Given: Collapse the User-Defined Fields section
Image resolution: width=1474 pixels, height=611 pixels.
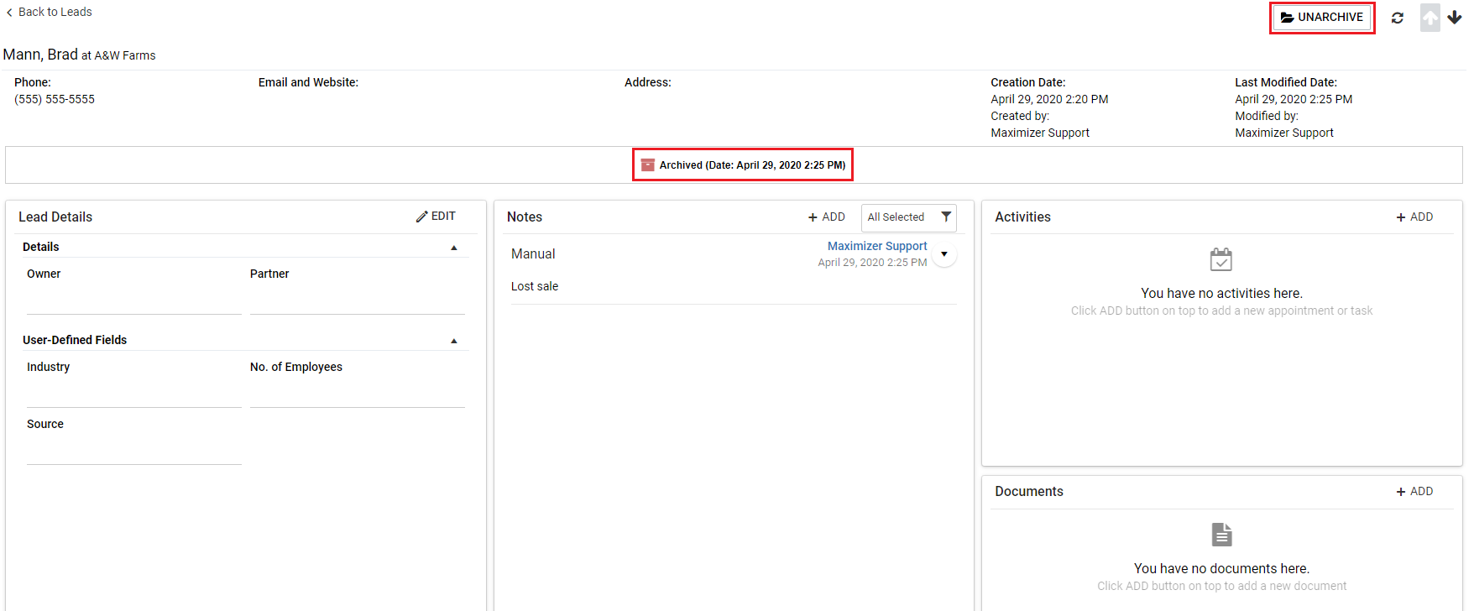Looking at the screenshot, I should [454, 341].
